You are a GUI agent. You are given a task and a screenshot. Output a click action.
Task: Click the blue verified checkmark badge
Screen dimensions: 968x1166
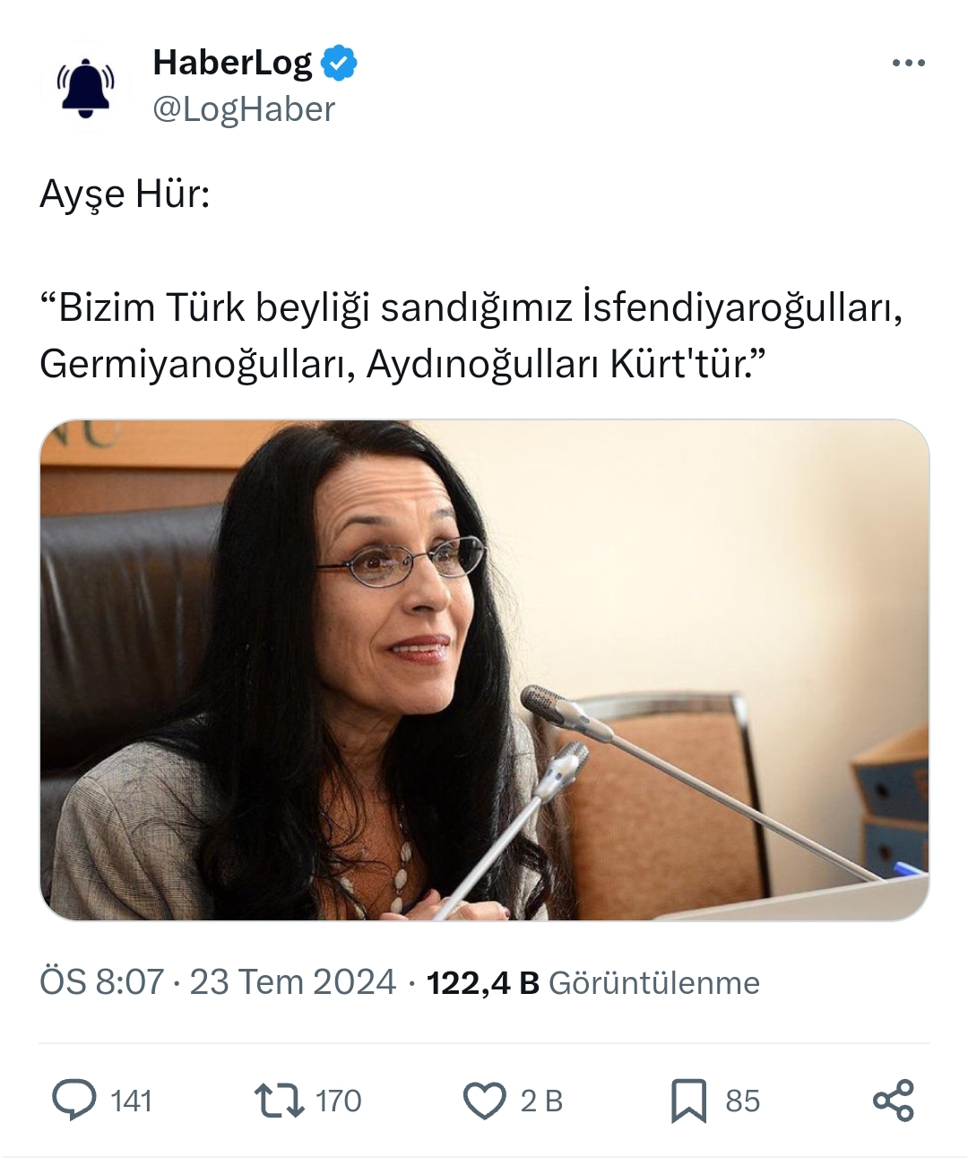341,63
